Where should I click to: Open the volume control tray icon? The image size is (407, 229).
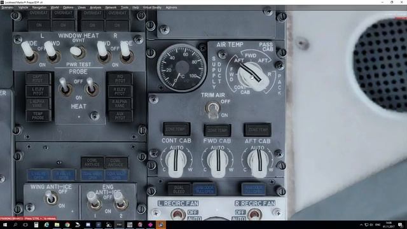pos(371,225)
